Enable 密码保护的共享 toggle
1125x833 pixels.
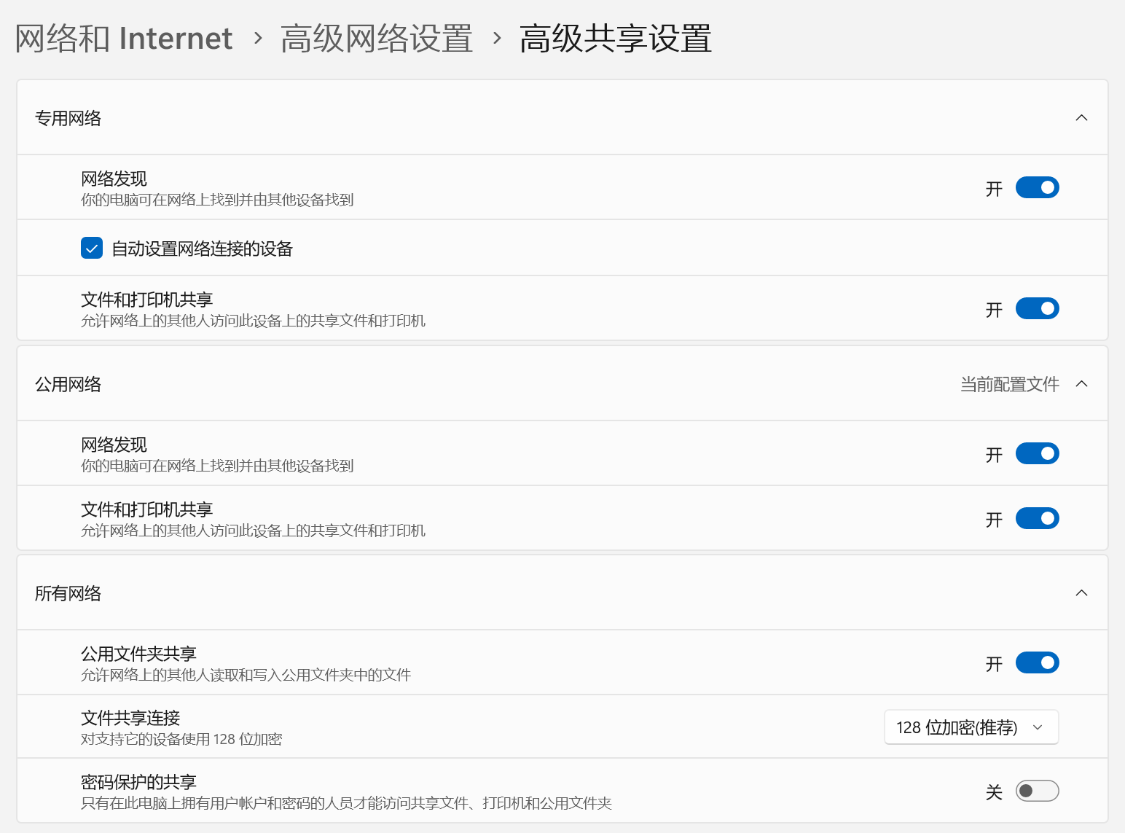pos(1037,791)
